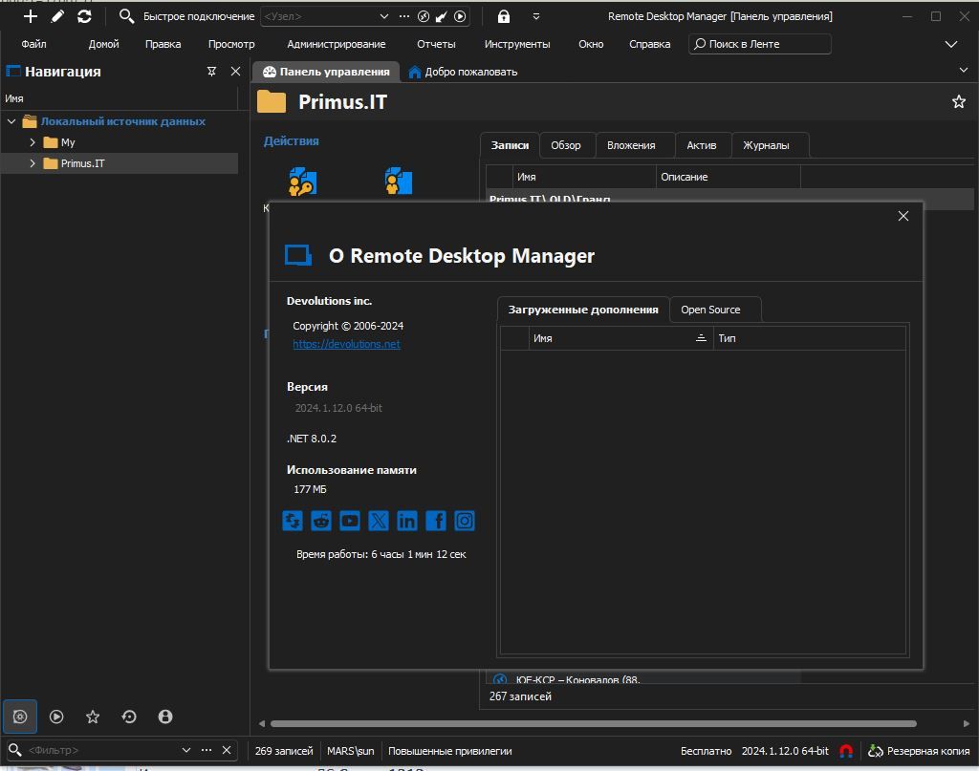
Task: Open the ellipsis options in the filter box
Action: click(x=207, y=750)
